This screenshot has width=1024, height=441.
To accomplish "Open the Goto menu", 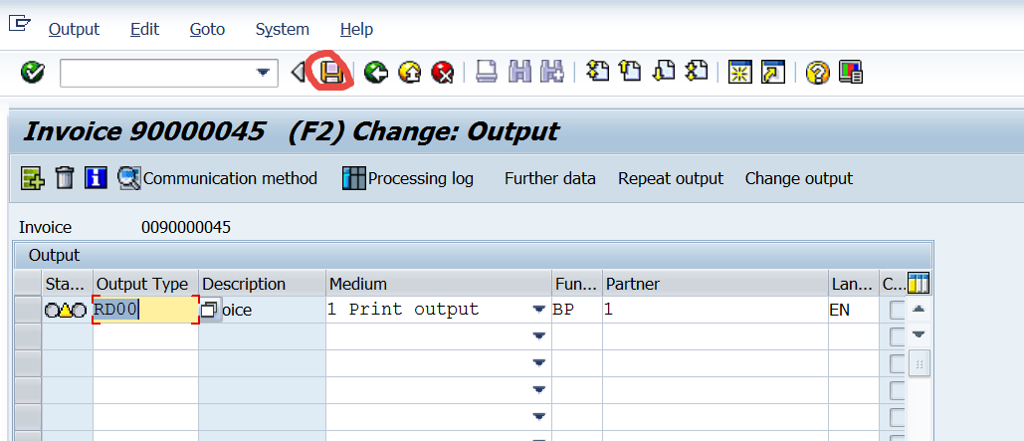I will click(x=207, y=30).
